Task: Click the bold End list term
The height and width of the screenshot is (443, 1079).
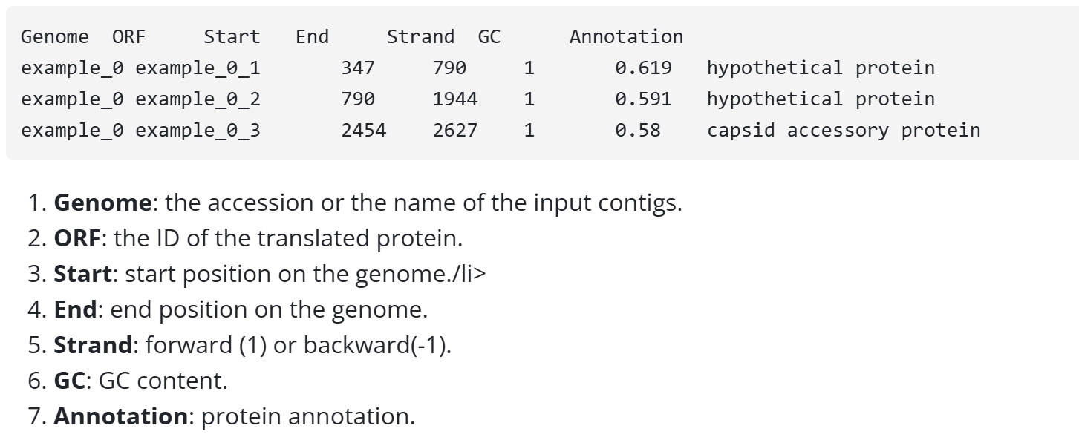Action: pyautogui.click(x=76, y=309)
